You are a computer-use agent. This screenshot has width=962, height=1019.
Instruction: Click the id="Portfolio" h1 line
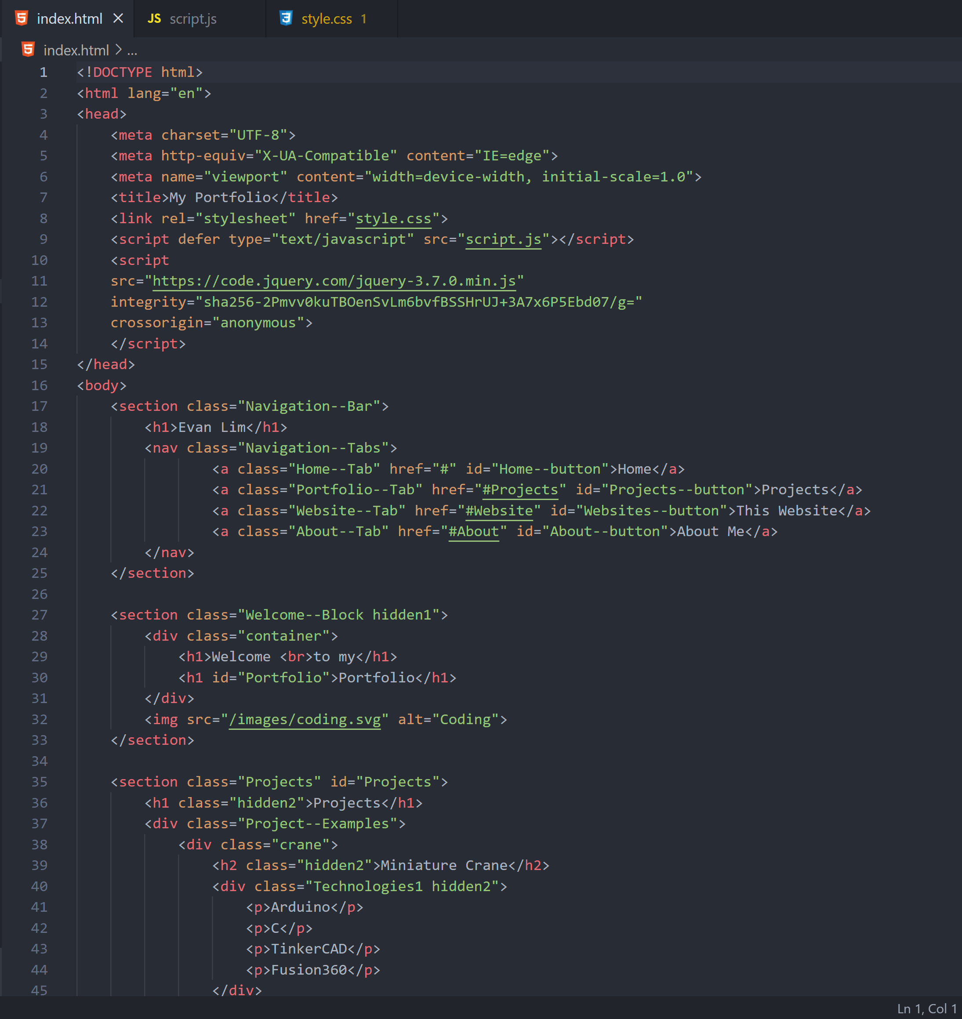click(x=317, y=678)
